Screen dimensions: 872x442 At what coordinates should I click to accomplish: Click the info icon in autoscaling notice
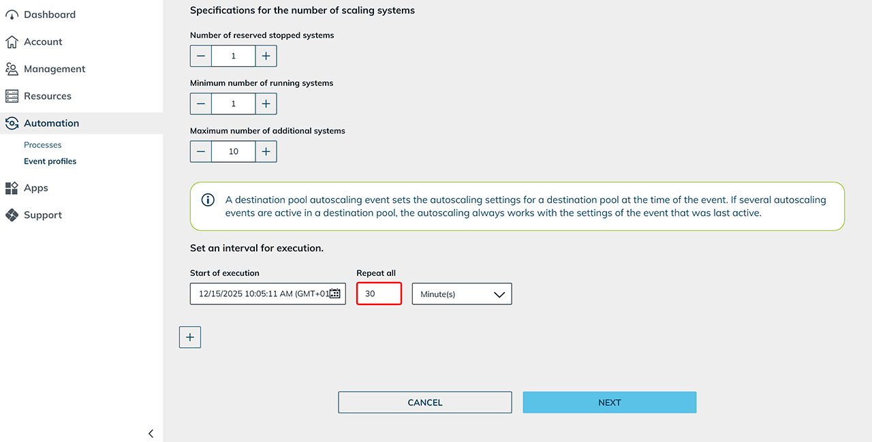click(208, 200)
